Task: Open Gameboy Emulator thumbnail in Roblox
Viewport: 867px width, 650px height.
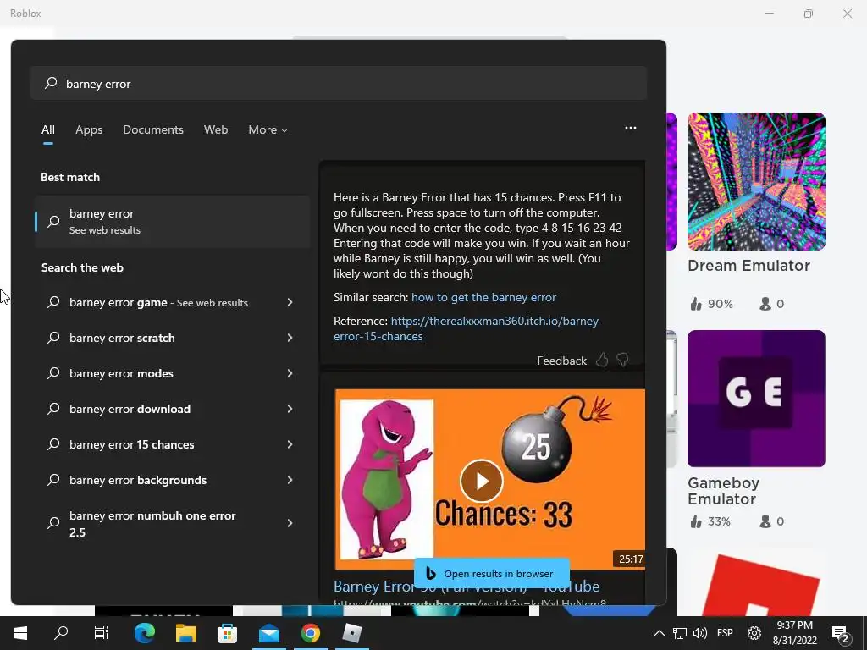Action: (x=756, y=399)
